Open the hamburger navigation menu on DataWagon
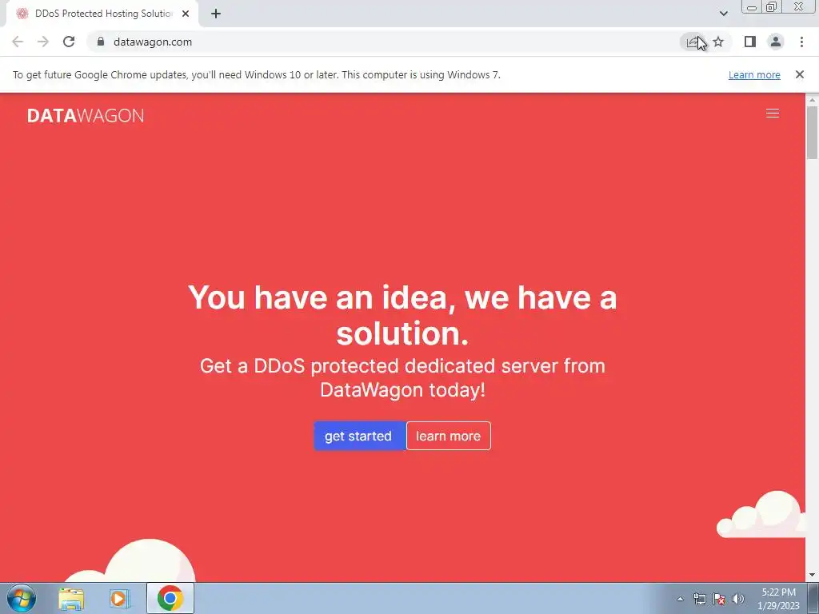The image size is (819, 614). pyautogui.click(x=772, y=114)
